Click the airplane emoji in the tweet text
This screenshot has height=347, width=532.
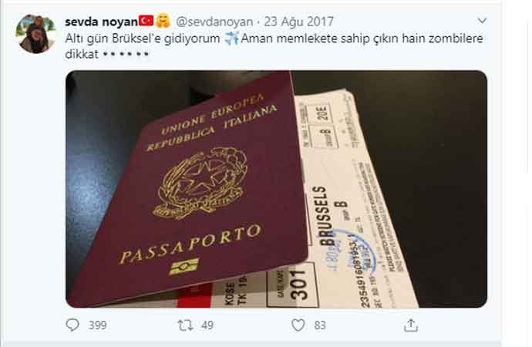pyautogui.click(x=231, y=39)
